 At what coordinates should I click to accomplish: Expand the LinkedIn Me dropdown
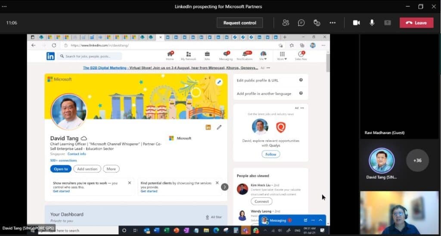263,56
